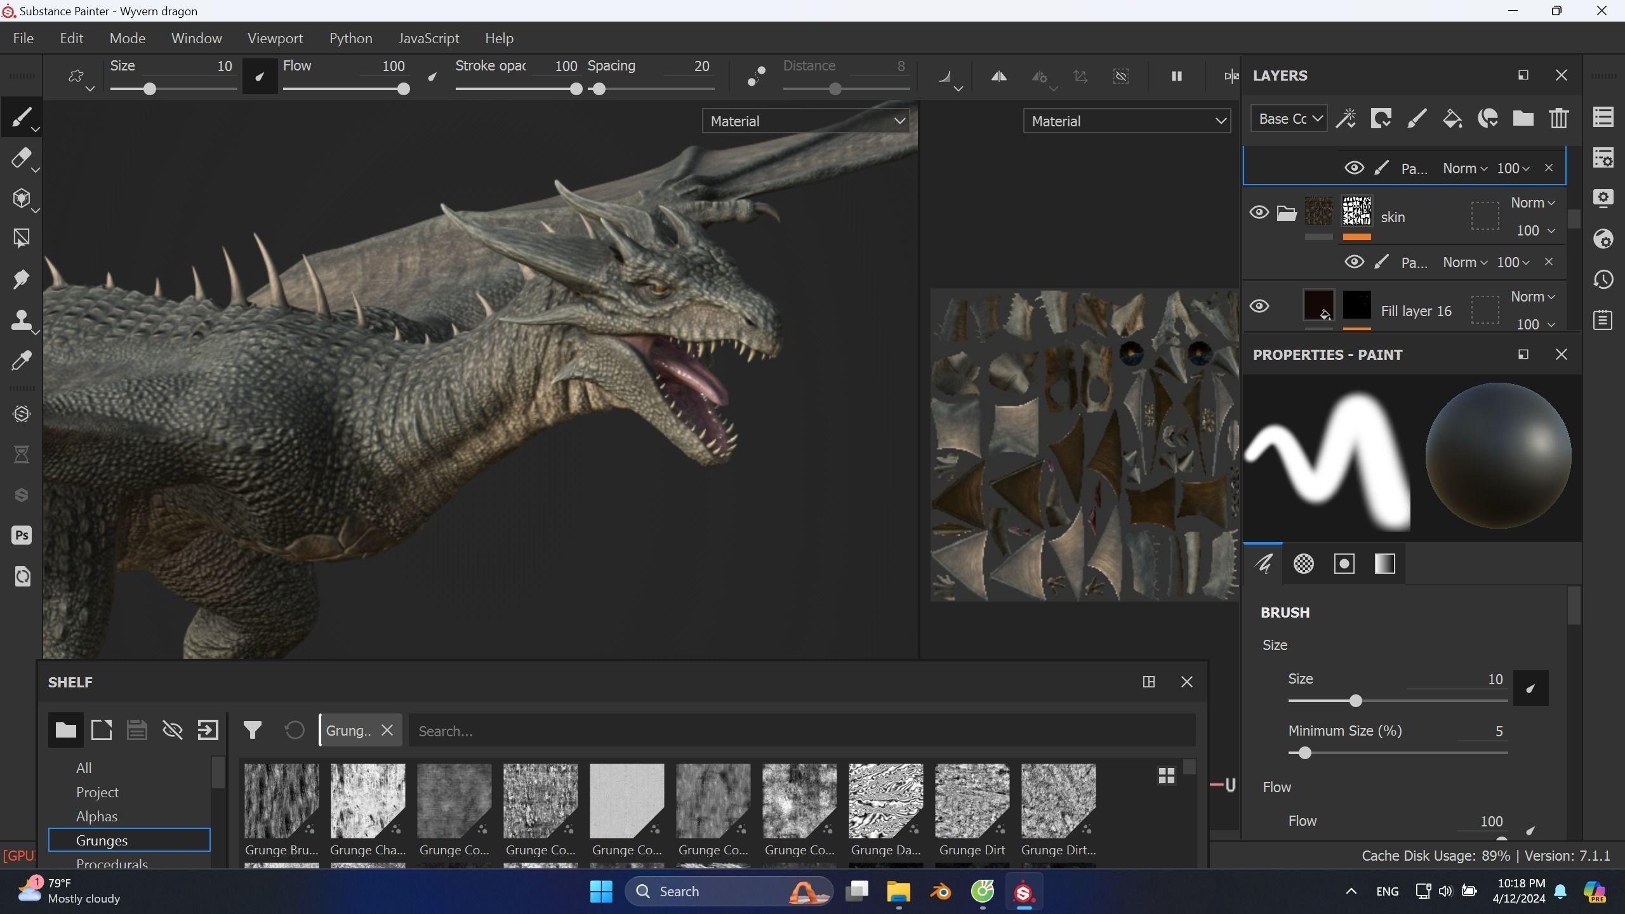Image resolution: width=1625 pixels, height=914 pixels.
Task: Open Resource Updater plugin icon
Action: pos(22,576)
